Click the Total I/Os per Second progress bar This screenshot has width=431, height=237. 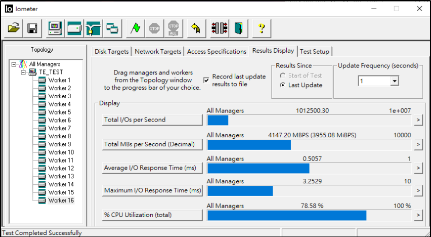click(309, 121)
